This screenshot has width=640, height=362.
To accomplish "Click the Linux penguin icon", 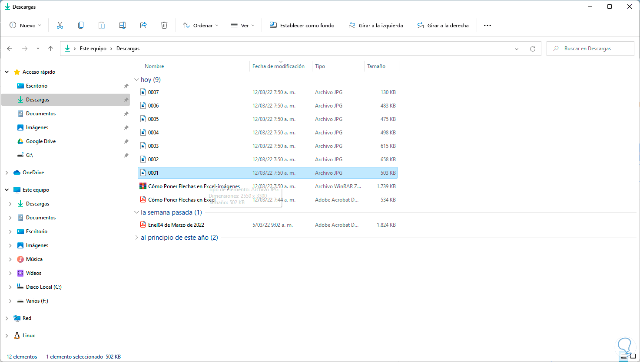I will click(x=17, y=336).
